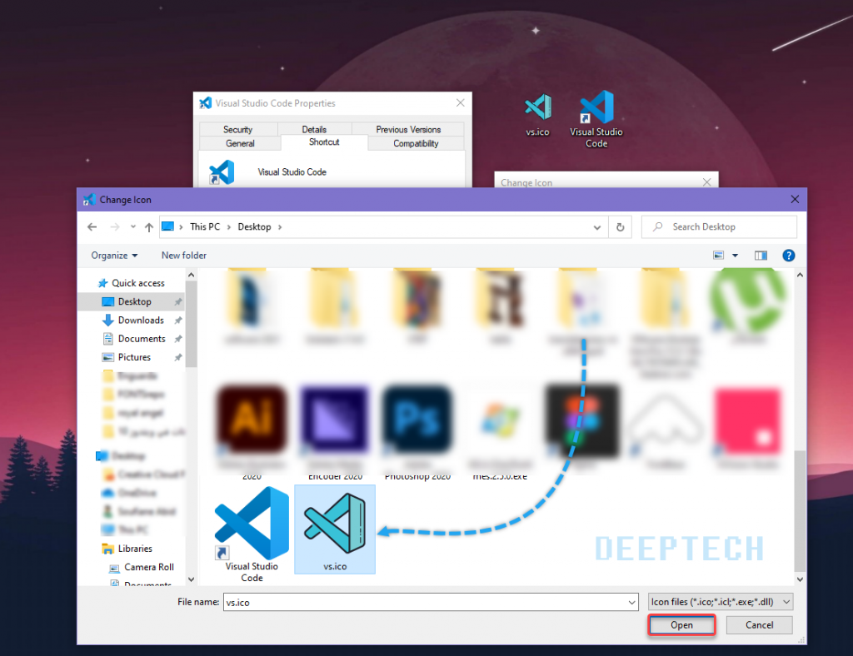Open the recent locations dropdown arrow
Screen dimensions: 853x656
click(x=132, y=227)
